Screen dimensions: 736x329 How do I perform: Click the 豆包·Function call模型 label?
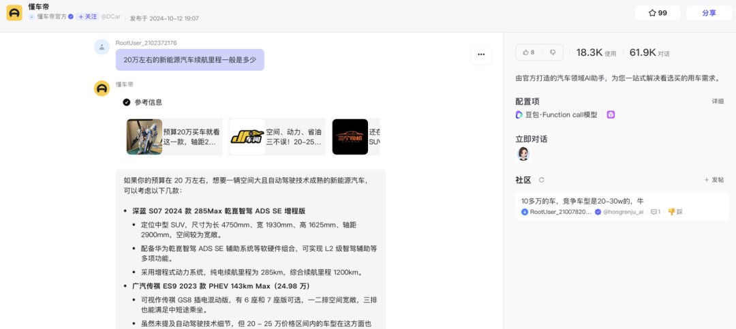tap(562, 114)
